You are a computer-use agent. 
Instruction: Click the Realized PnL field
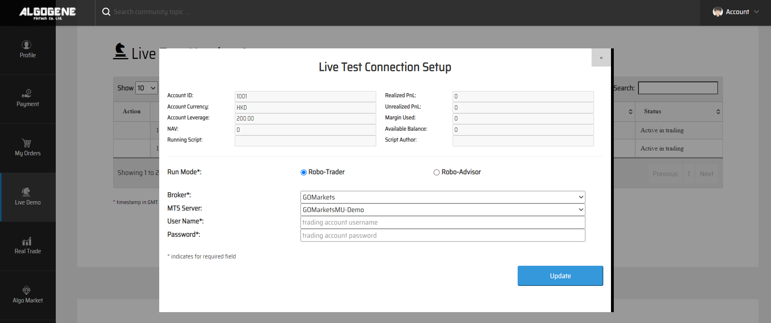(x=523, y=96)
